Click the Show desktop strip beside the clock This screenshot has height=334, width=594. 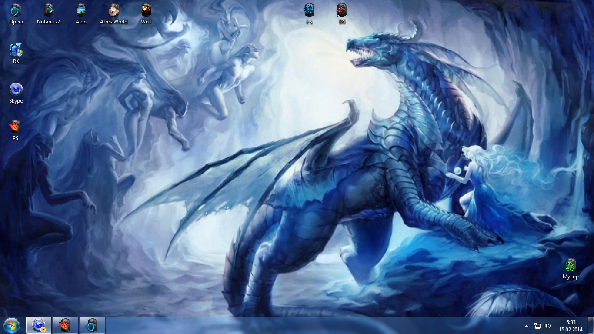pyautogui.click(x=591, y=326)
